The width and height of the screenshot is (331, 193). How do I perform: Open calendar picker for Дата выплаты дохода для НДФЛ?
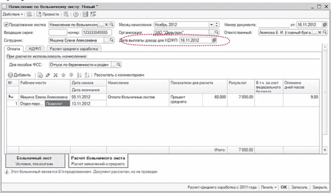click(x=214, y=40)
